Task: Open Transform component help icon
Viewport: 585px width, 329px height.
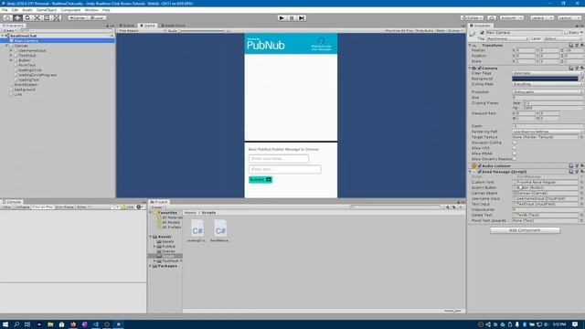Action: [x=570, y=45]
